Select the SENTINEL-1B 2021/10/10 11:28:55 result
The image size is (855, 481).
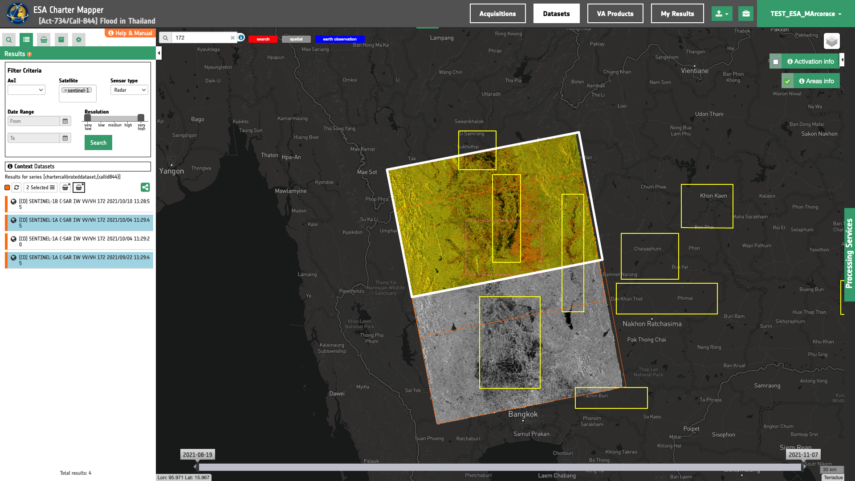click(x=79, y=204)
